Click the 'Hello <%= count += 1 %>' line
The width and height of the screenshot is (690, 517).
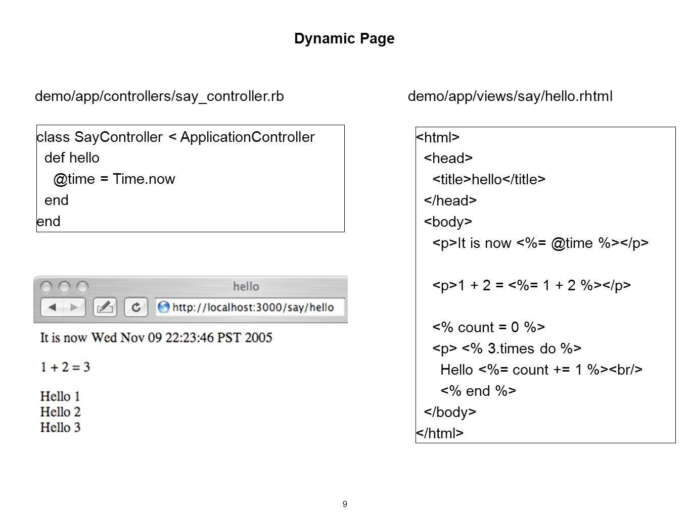pyautogui.click(x=541, y=370)
